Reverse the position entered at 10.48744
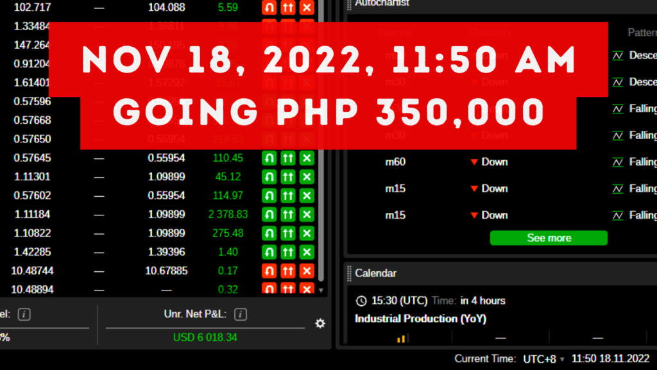Screen dimensions: 657x370 pos(269,271)
